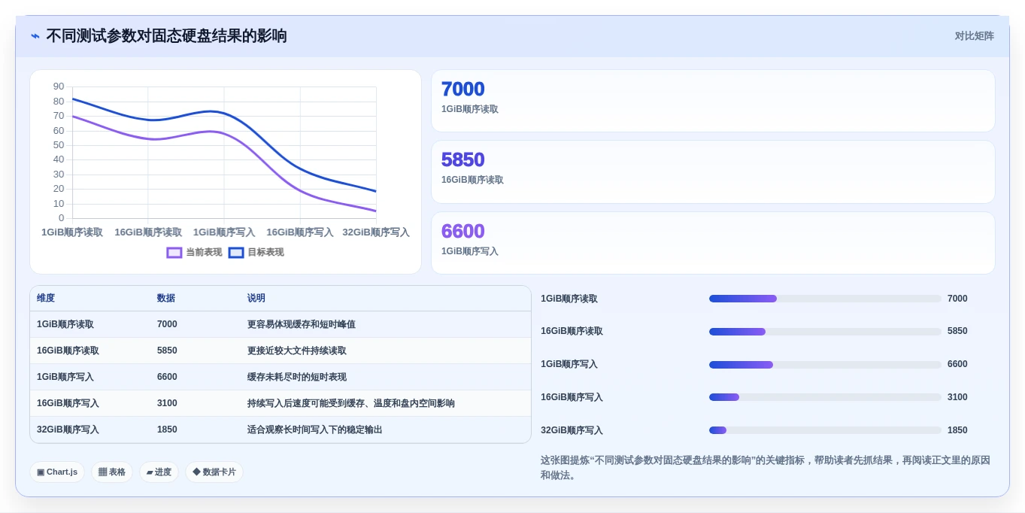Click the table value 5850
The width and height of the screenshot is (1025, 513).
point(167,351)
